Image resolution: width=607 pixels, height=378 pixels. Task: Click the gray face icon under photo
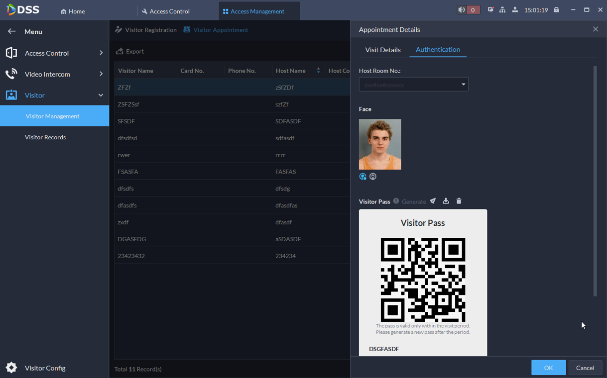372,177
